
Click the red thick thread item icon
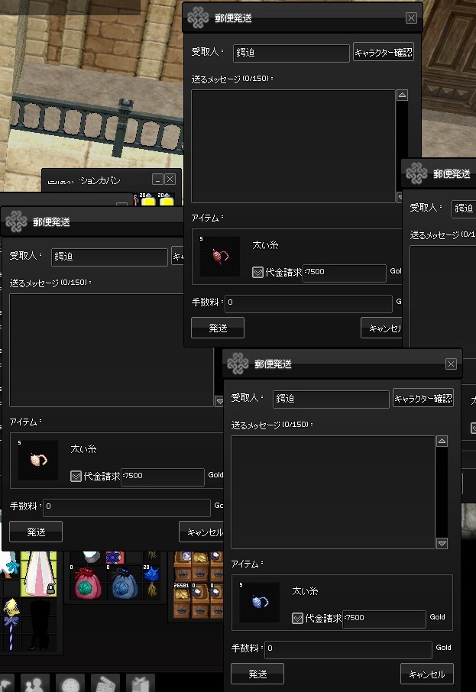219,256
